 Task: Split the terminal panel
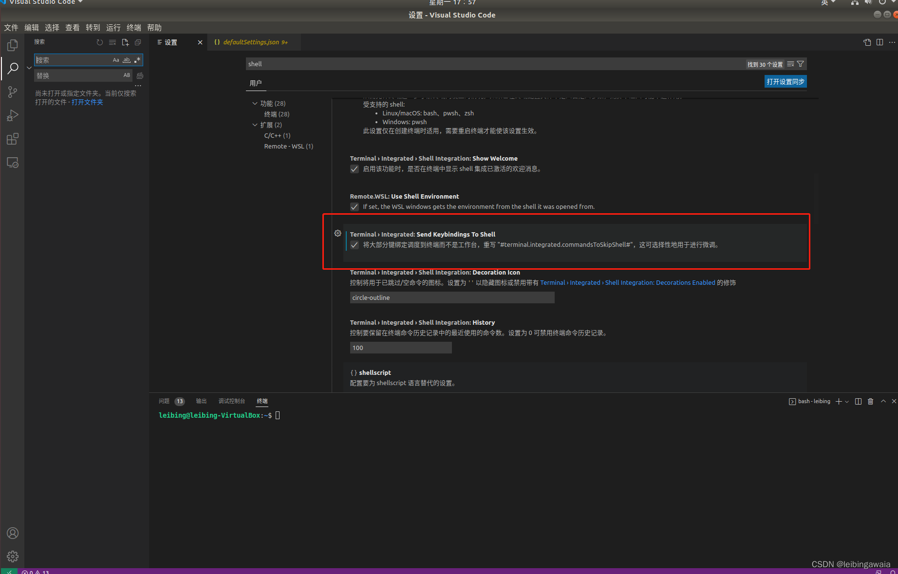pos(858,401)
